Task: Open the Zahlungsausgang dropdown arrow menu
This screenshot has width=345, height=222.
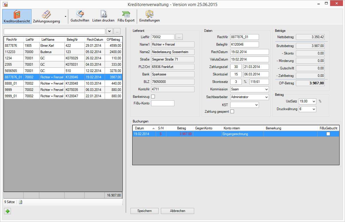Action: 65,17
